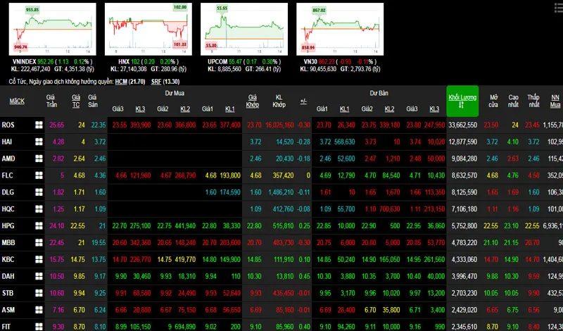This screenshot has height=331, width=563.
Task: Select the DAH ticker symbol
Action: click(8, 276)
